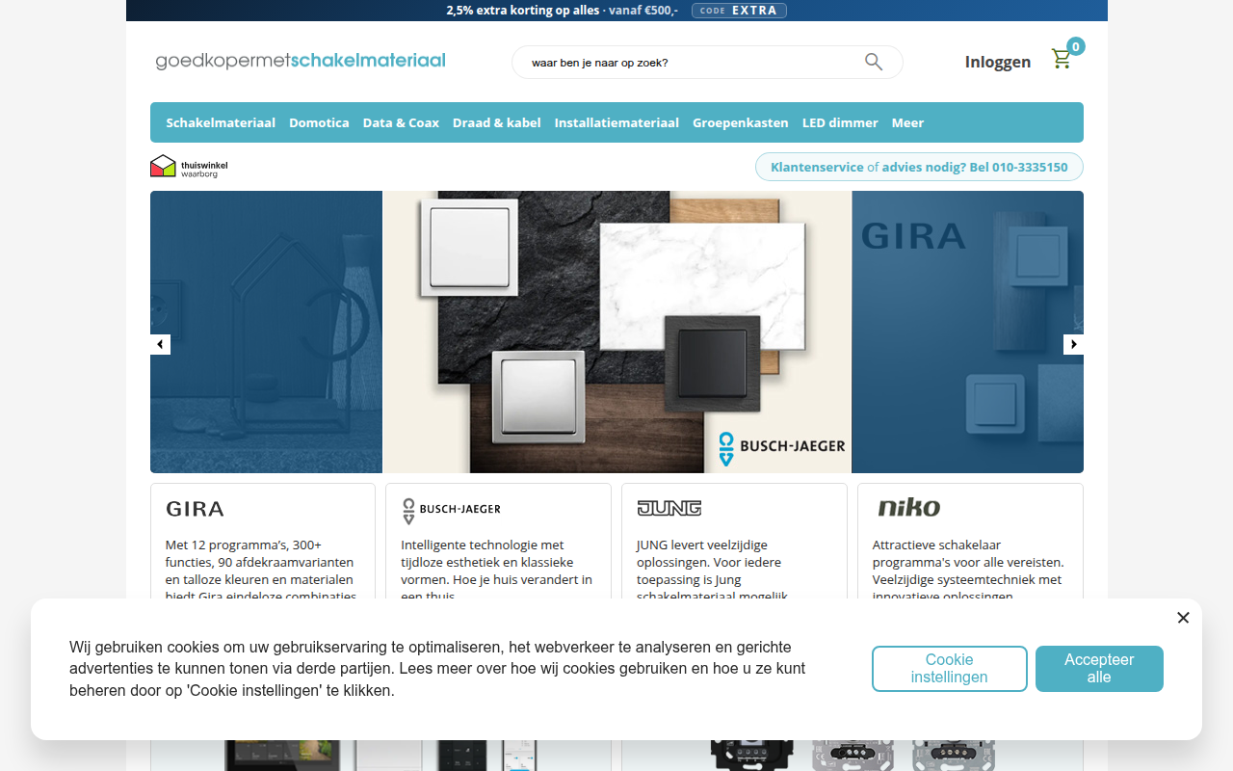The image size is (1233, 771).
Task: Click the Busch-Jaeger brand card logo
Action: click(x=451, y=510)
